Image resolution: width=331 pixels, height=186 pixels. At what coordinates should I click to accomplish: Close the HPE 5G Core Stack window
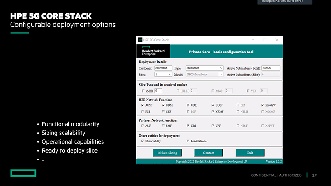click(x=277, y=40)
